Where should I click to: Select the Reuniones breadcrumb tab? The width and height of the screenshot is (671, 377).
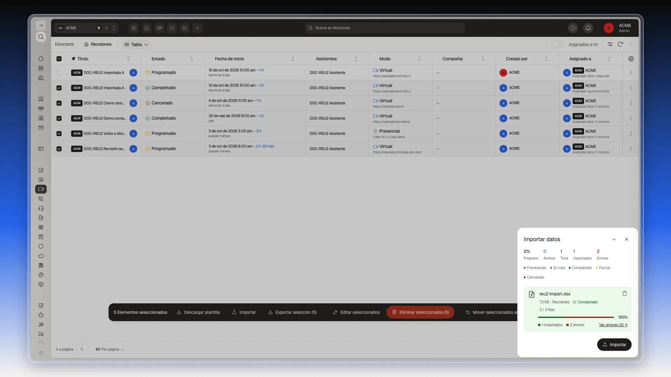98,44
